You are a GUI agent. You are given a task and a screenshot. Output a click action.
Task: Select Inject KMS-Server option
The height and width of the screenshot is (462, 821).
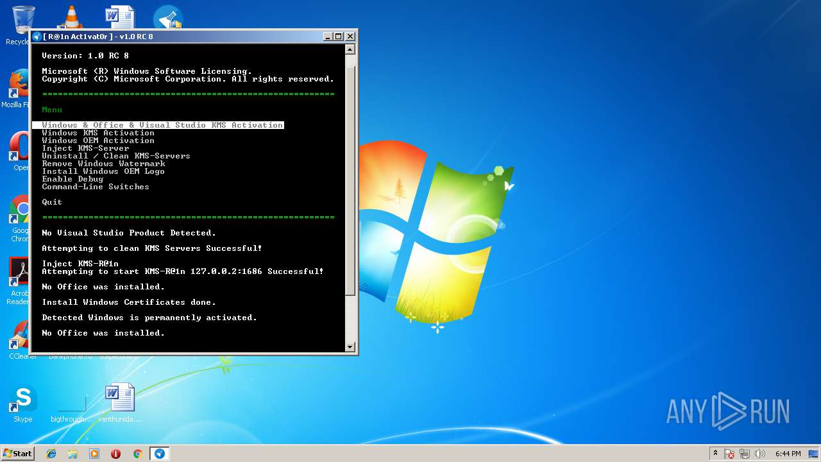[x=85, y=148]
